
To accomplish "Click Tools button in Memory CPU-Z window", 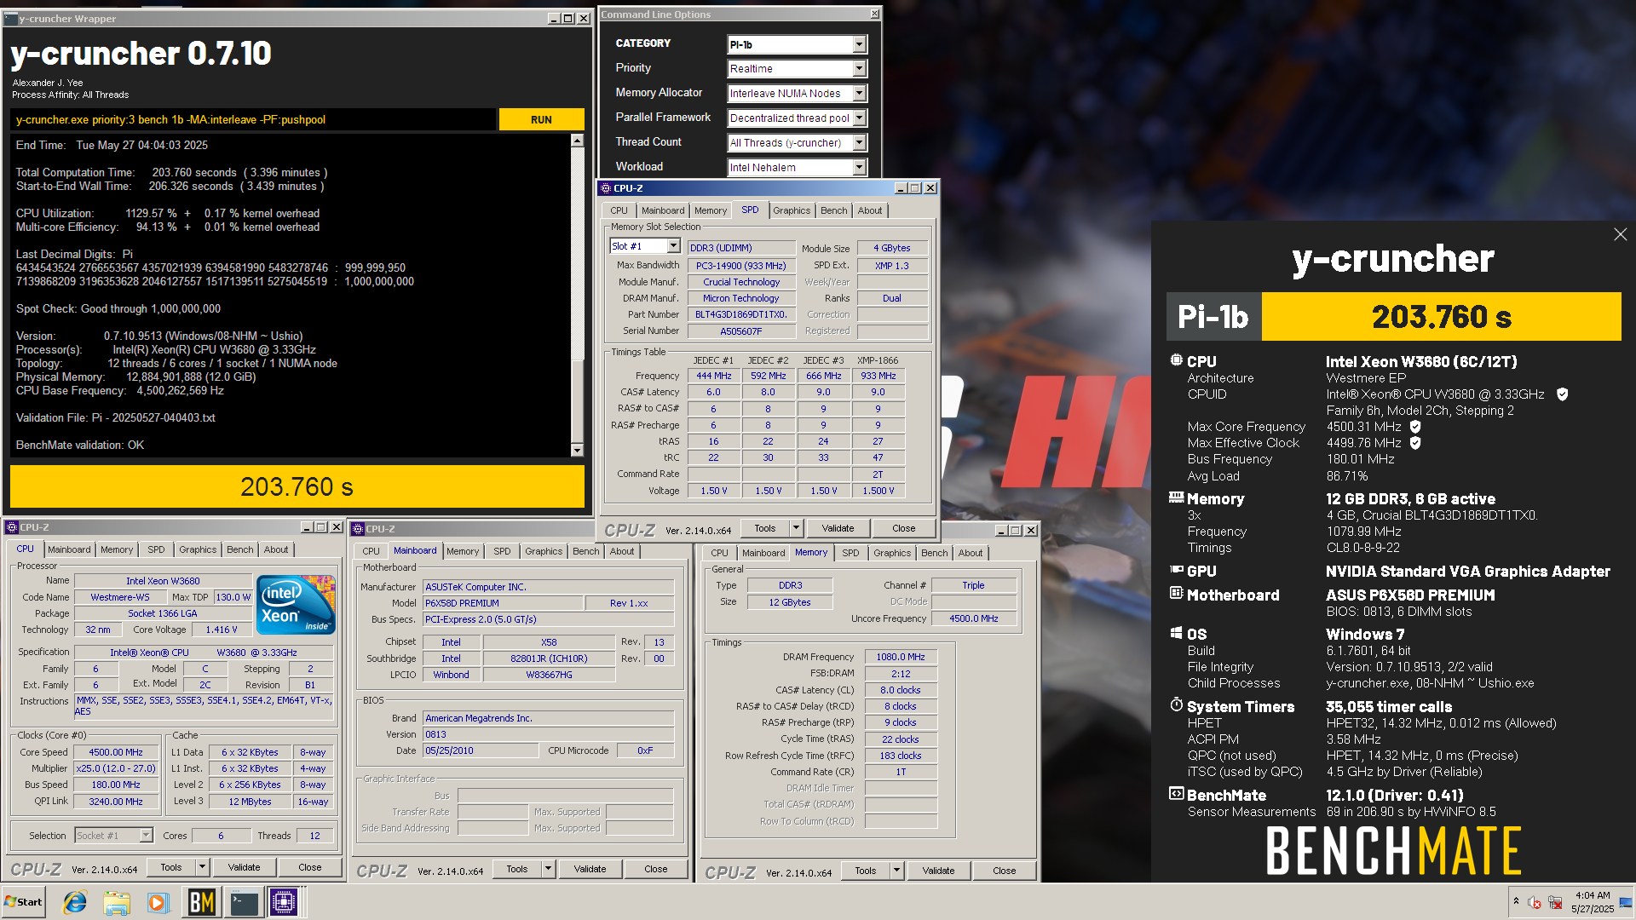I will click(x=866, y=871).
